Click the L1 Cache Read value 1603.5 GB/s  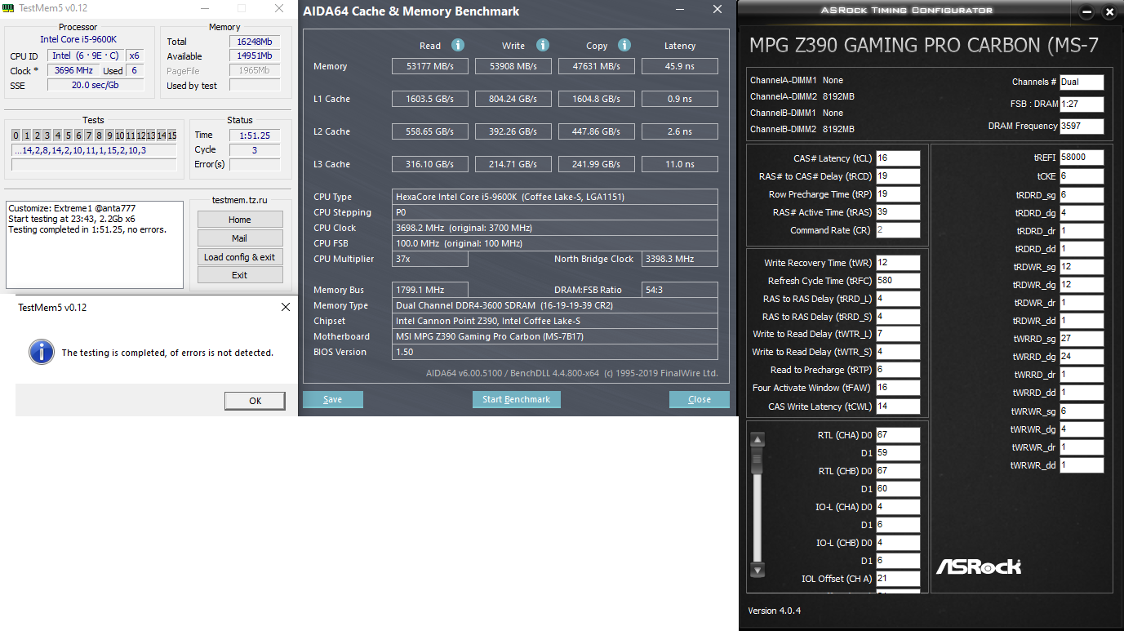[430, 99]
